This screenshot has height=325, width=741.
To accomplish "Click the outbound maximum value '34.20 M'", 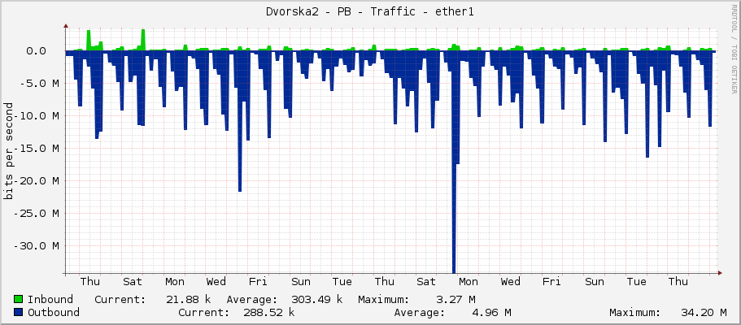I will (x=704, y=312).
